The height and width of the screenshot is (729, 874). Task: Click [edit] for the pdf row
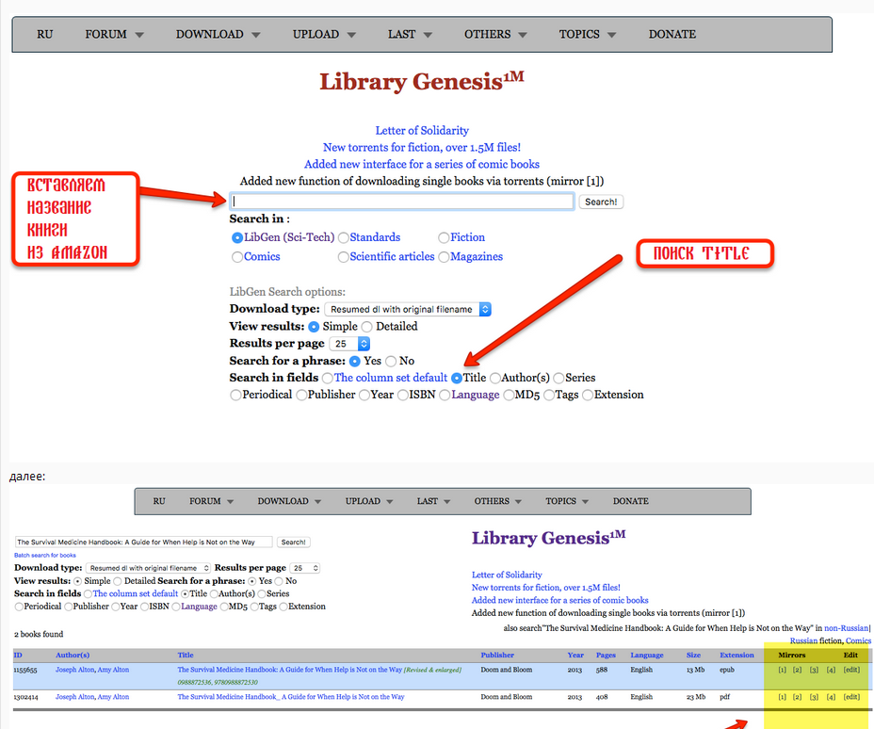(x=851, y=697)
